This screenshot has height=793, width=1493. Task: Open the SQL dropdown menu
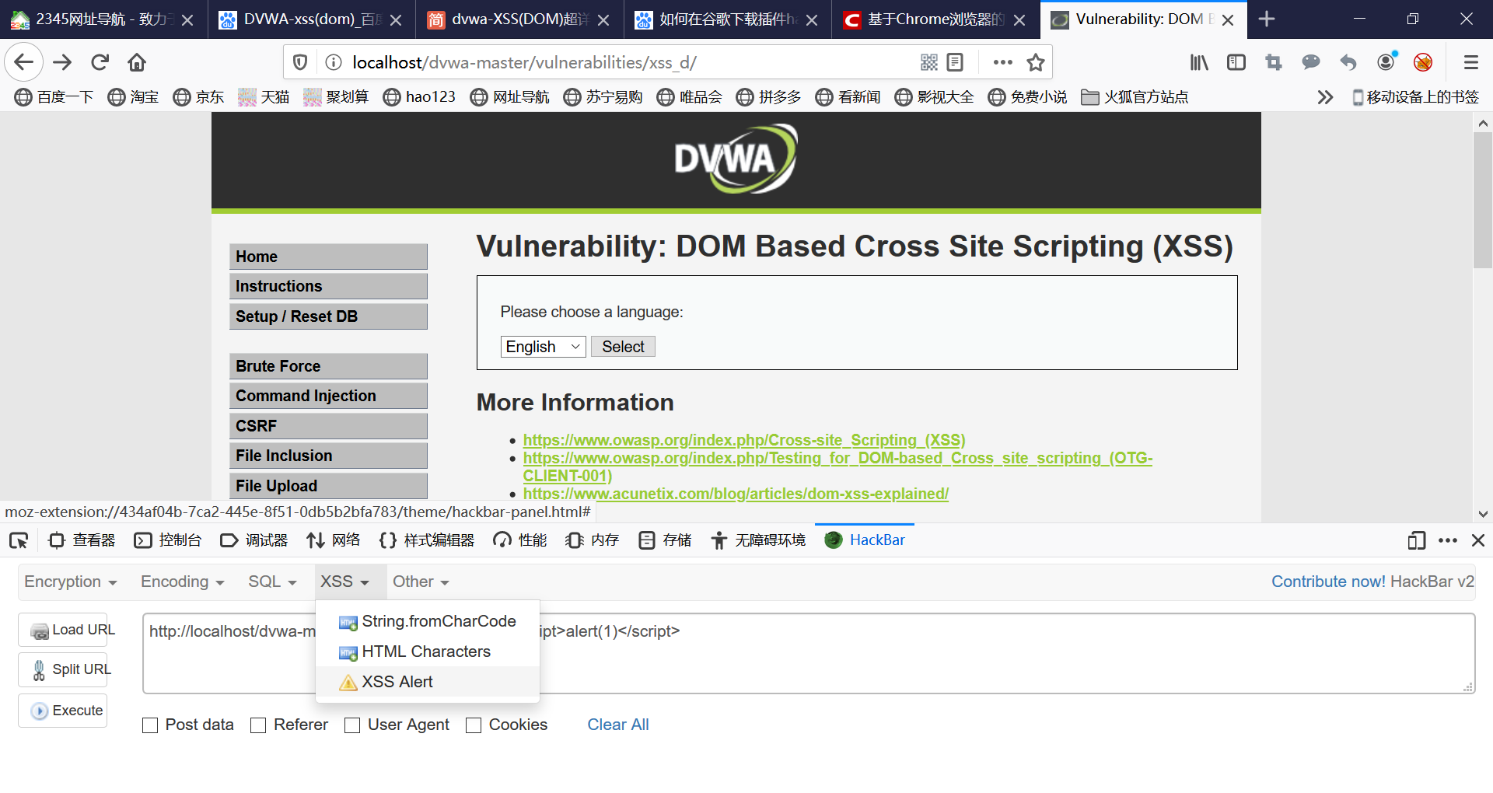pyautogui.click(x=272, y=582)
